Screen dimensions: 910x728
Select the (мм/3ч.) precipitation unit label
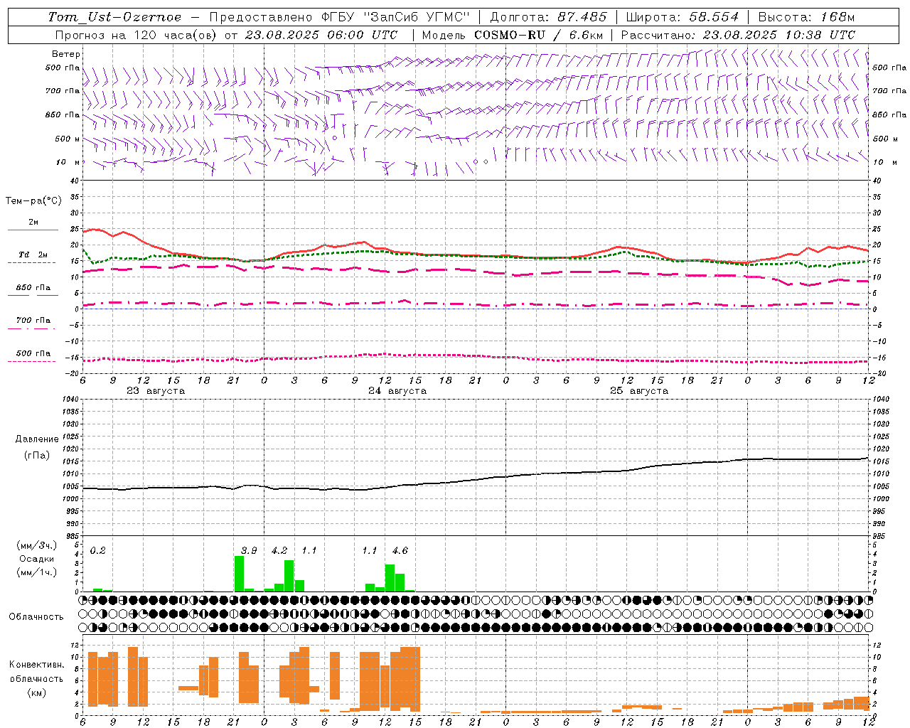pyautogui.click(x=37, y=545)
